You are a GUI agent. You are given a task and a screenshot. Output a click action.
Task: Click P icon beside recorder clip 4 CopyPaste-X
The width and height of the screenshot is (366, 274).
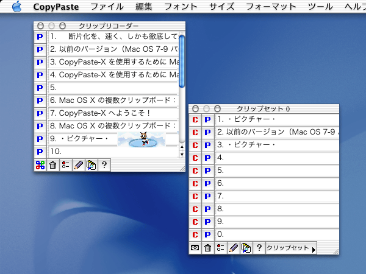[x=40, y=75]
